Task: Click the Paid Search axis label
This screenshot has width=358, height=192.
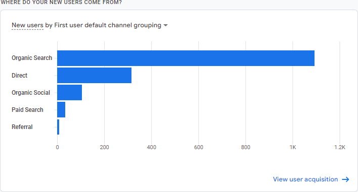Action: pyautogui.click(x=27, y=110)
